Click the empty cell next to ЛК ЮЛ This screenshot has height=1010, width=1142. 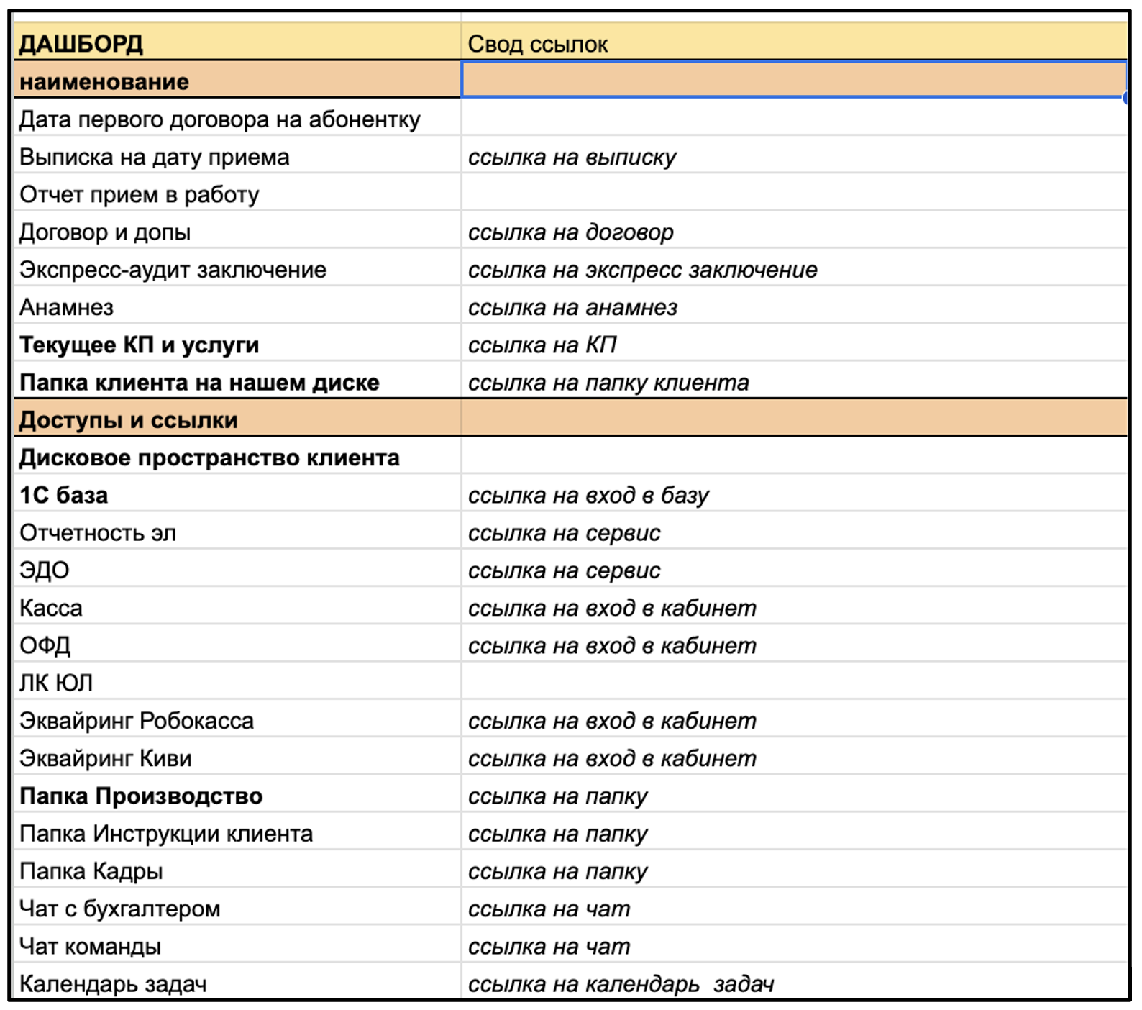[794, 682]
